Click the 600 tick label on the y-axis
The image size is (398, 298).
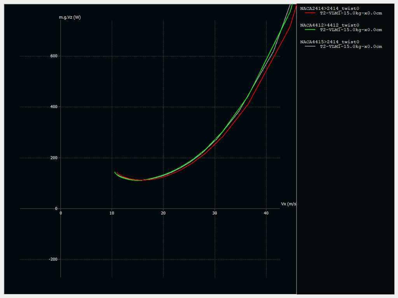pyautogui.click(x=54, y=56)
